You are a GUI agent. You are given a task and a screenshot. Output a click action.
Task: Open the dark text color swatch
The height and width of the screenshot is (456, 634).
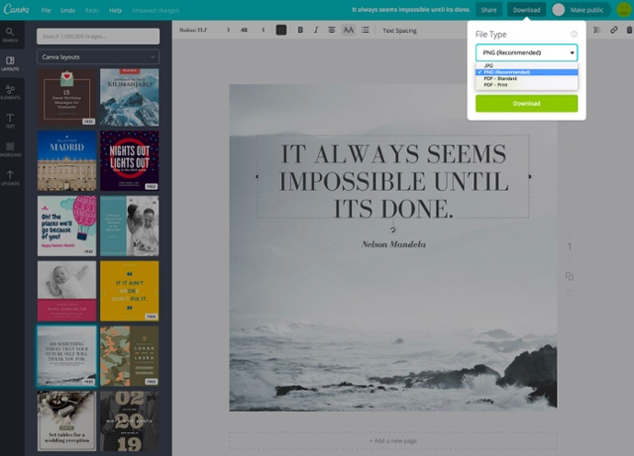(281, 30)
